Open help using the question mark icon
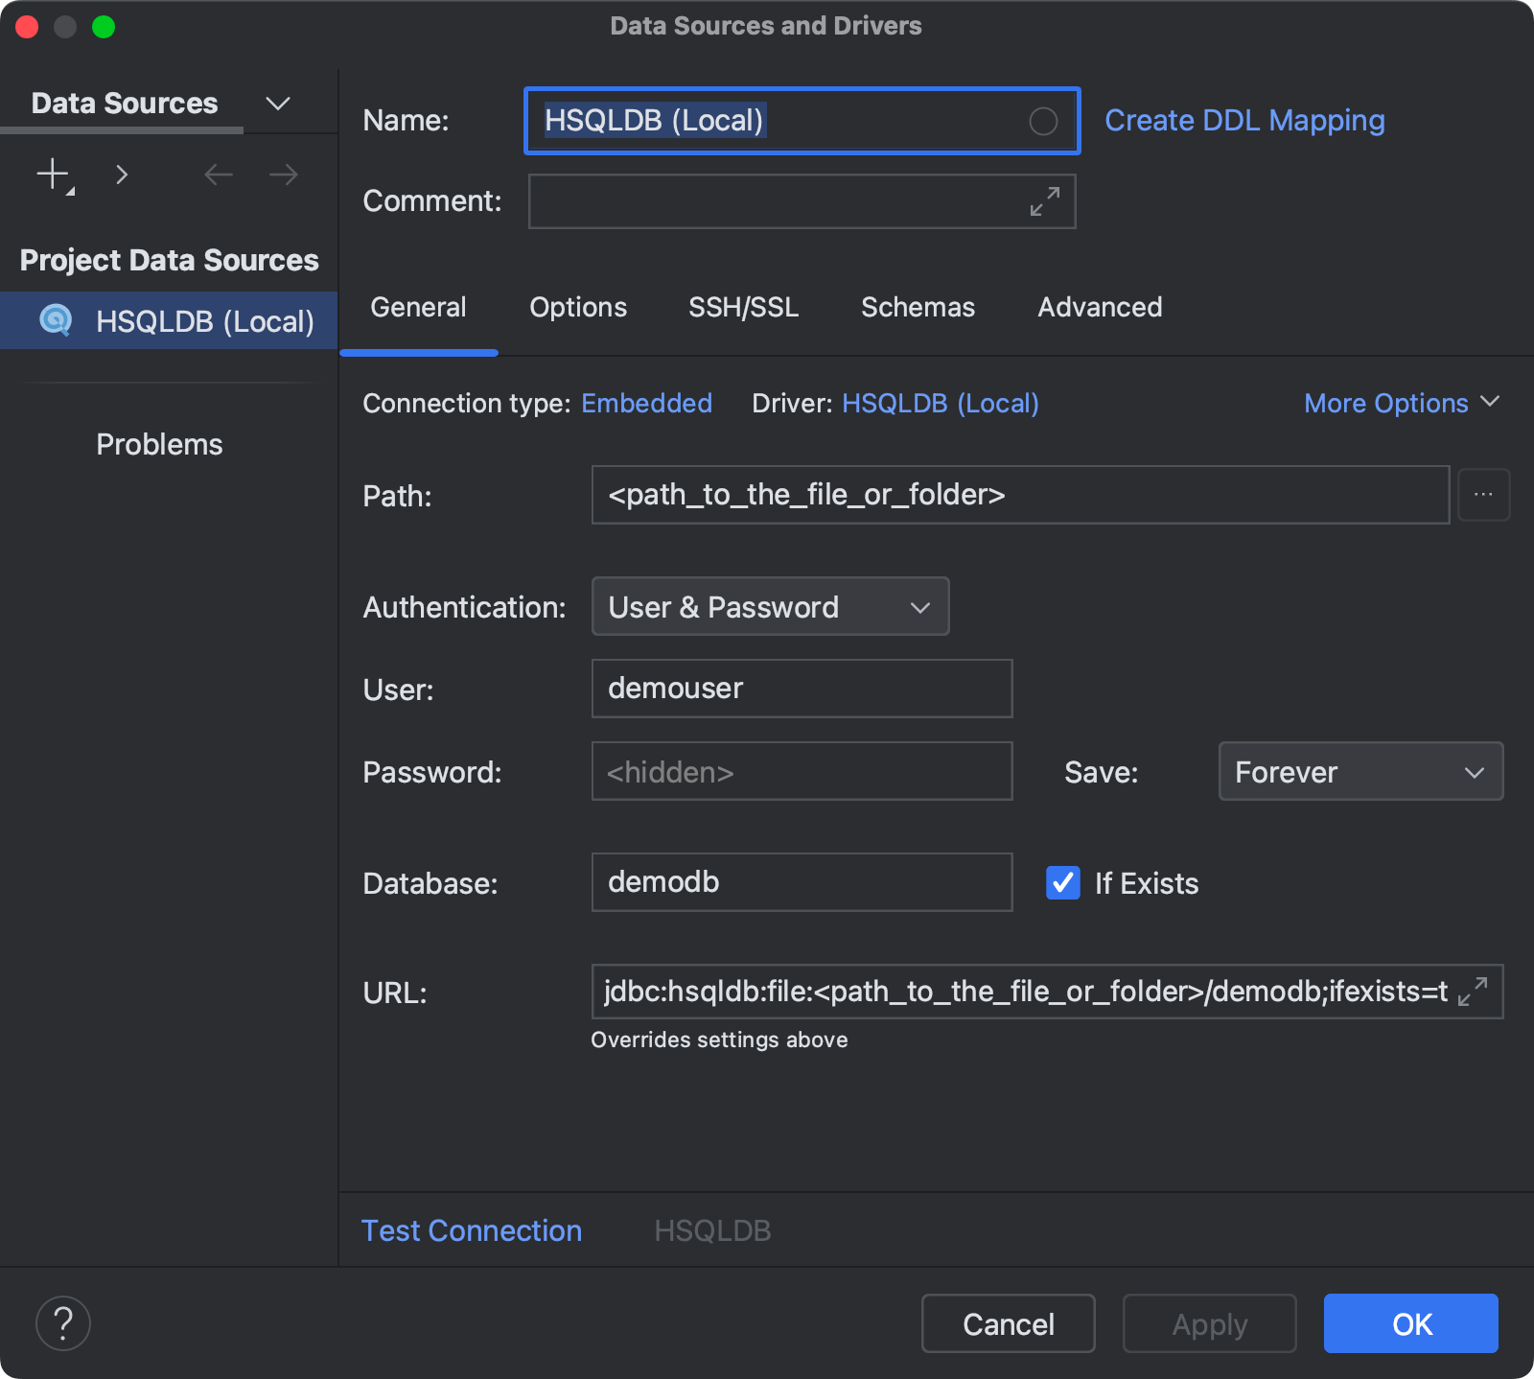 click(62, 1322)
